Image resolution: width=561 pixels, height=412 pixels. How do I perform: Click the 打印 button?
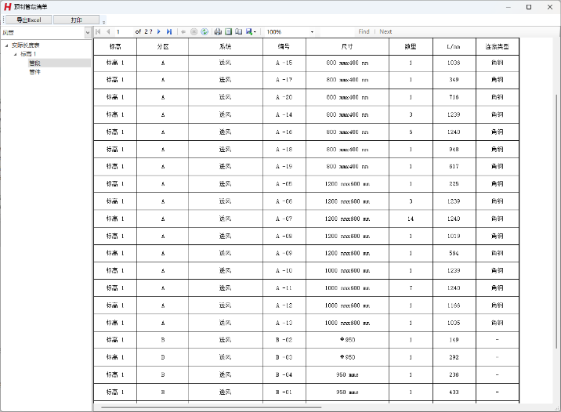click(76, 20)
